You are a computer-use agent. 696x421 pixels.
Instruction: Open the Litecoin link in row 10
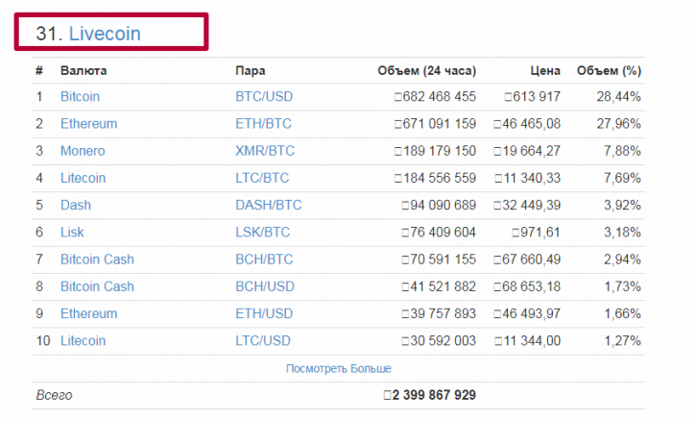83,340
